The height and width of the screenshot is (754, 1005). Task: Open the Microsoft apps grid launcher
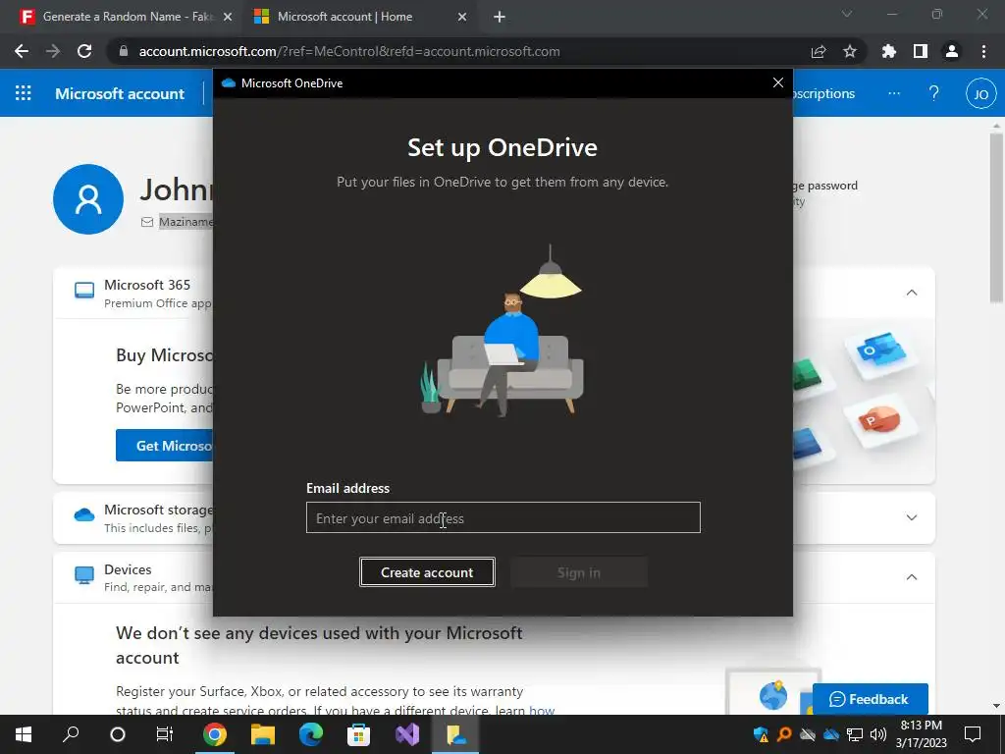click(x=24, y=93)
